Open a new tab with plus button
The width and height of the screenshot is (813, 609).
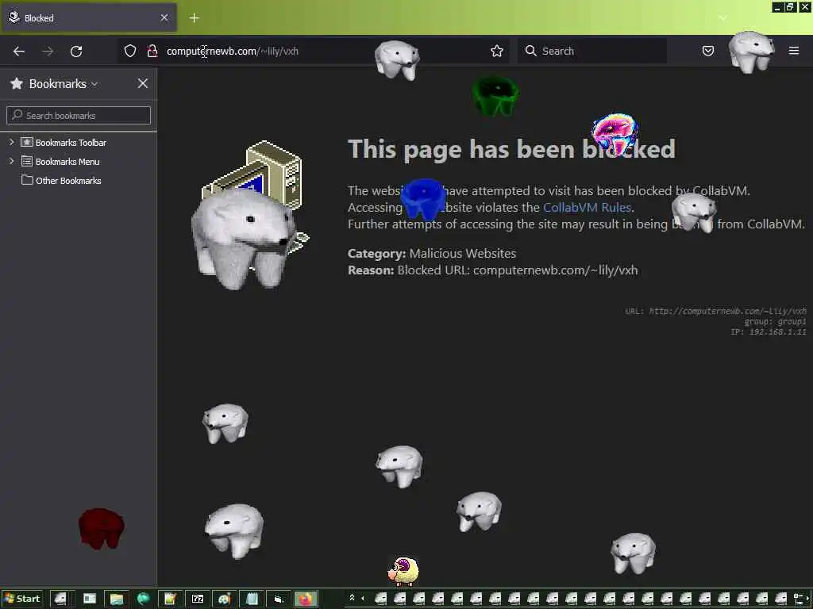pos(194,18)
